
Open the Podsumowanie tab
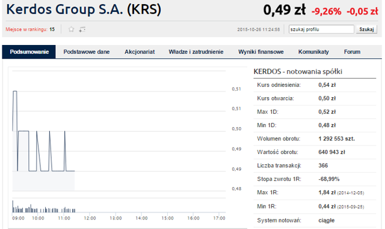(29, 52)
